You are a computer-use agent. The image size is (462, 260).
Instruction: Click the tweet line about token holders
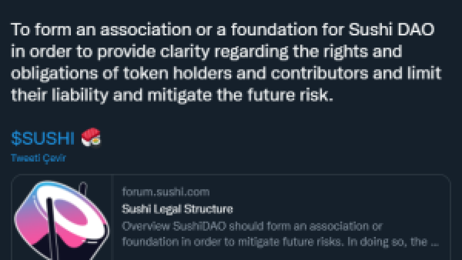pyautogui.click(x=226, y=73)
